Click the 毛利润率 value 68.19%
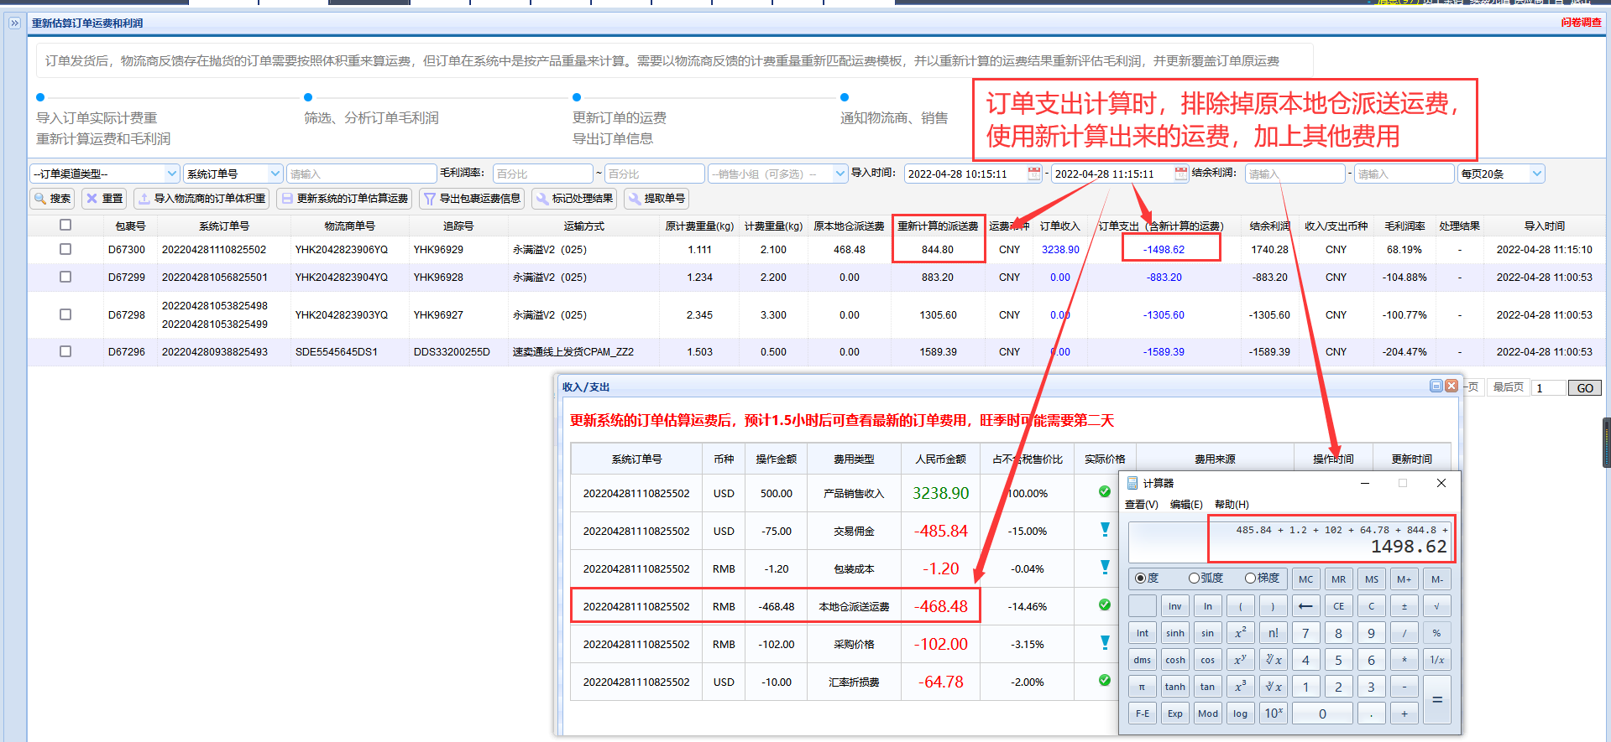The width and height of the screenshot is (1611, 742). click(1404, 249)
